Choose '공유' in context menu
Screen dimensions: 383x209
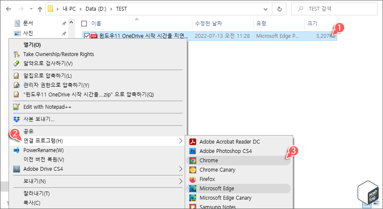click(98, 131)
